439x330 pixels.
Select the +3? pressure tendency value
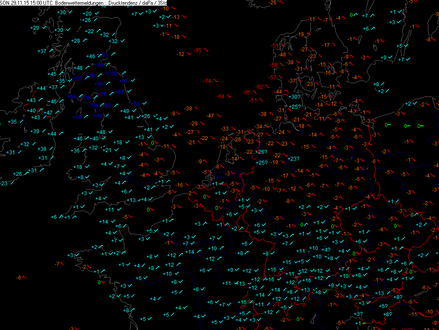[357, 314]
